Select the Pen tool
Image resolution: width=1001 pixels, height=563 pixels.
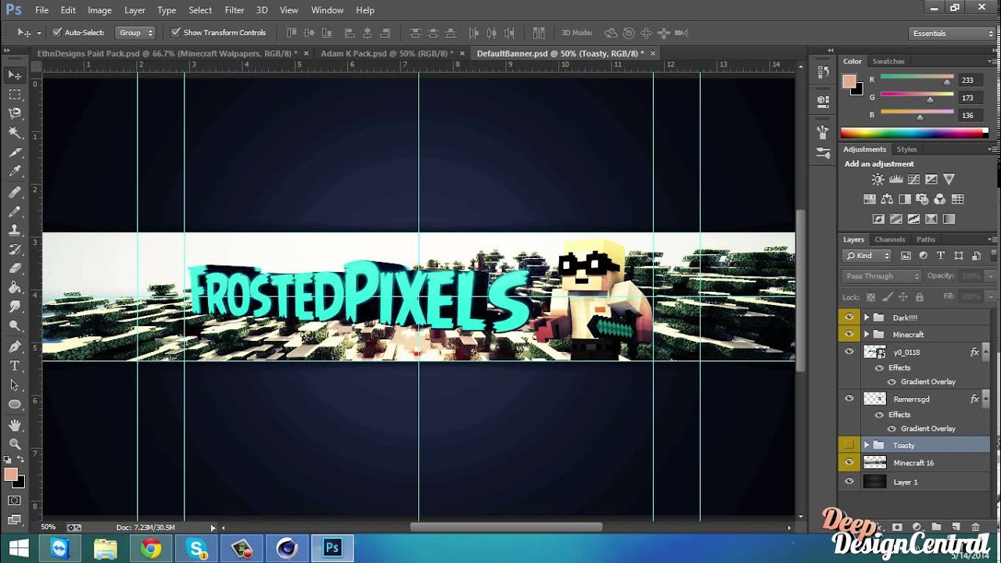click(x=15, y=346)
